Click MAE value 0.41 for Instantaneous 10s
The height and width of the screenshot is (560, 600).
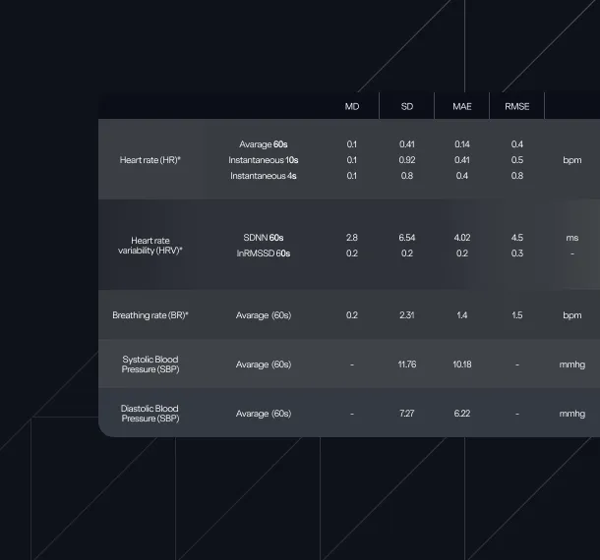coord(462,160)
